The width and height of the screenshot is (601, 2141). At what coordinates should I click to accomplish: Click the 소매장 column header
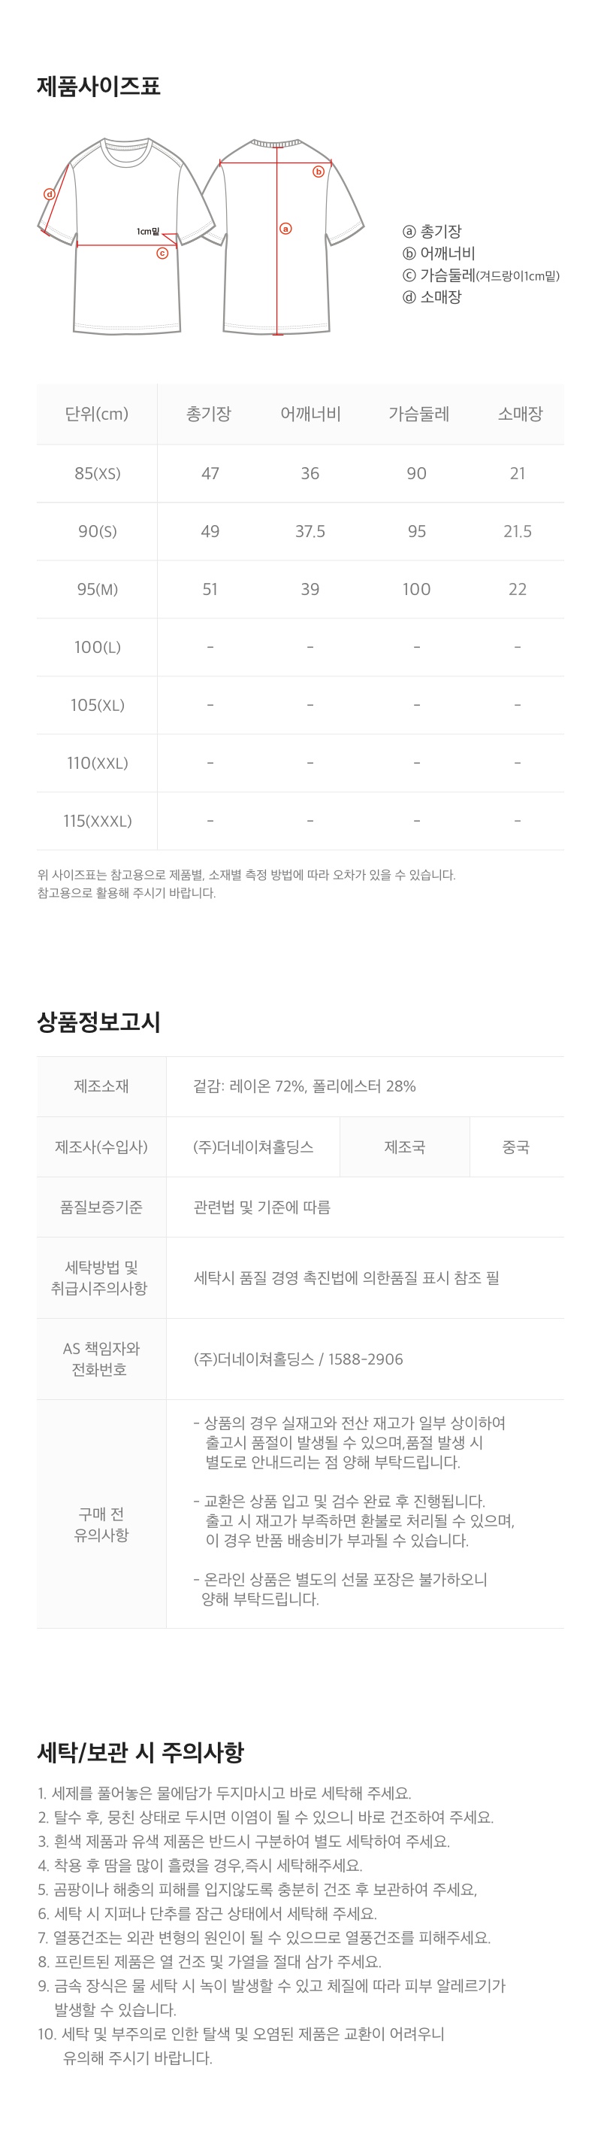[520, 414]
